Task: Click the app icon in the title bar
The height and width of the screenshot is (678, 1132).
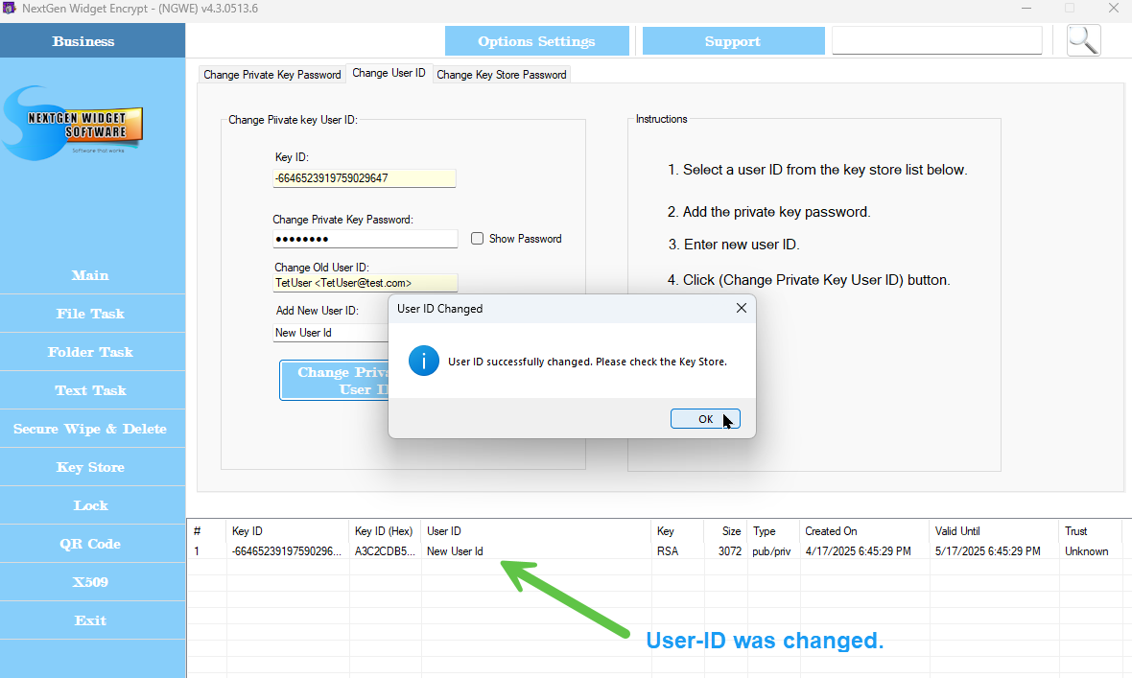Action: tap(10, 8)
